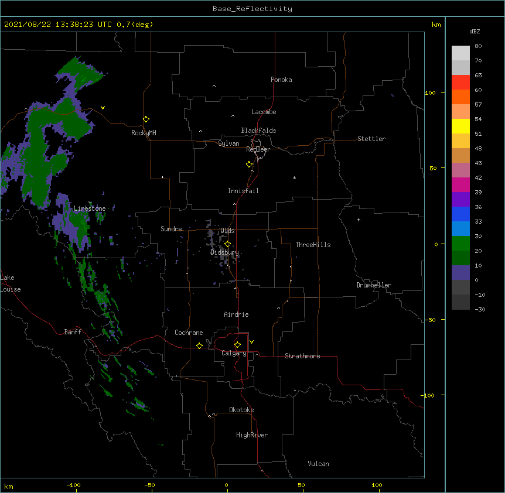The height and width of the screenshot is (493, 505).
Task: Click the Cochrane town label
Action: tap(189, 333)
